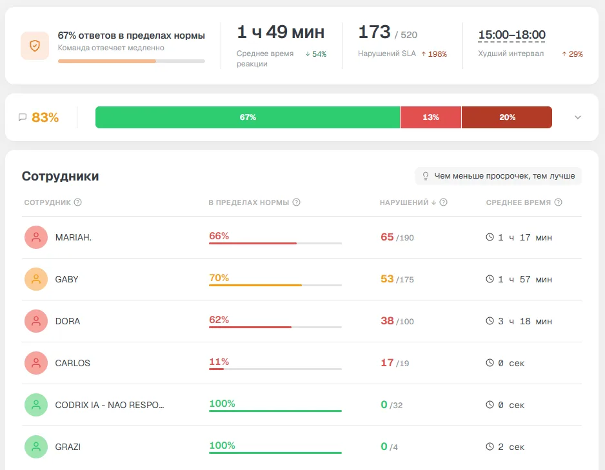Click clock icon in GABY row
The image size is (605, 470).
[x=490, y=279]
